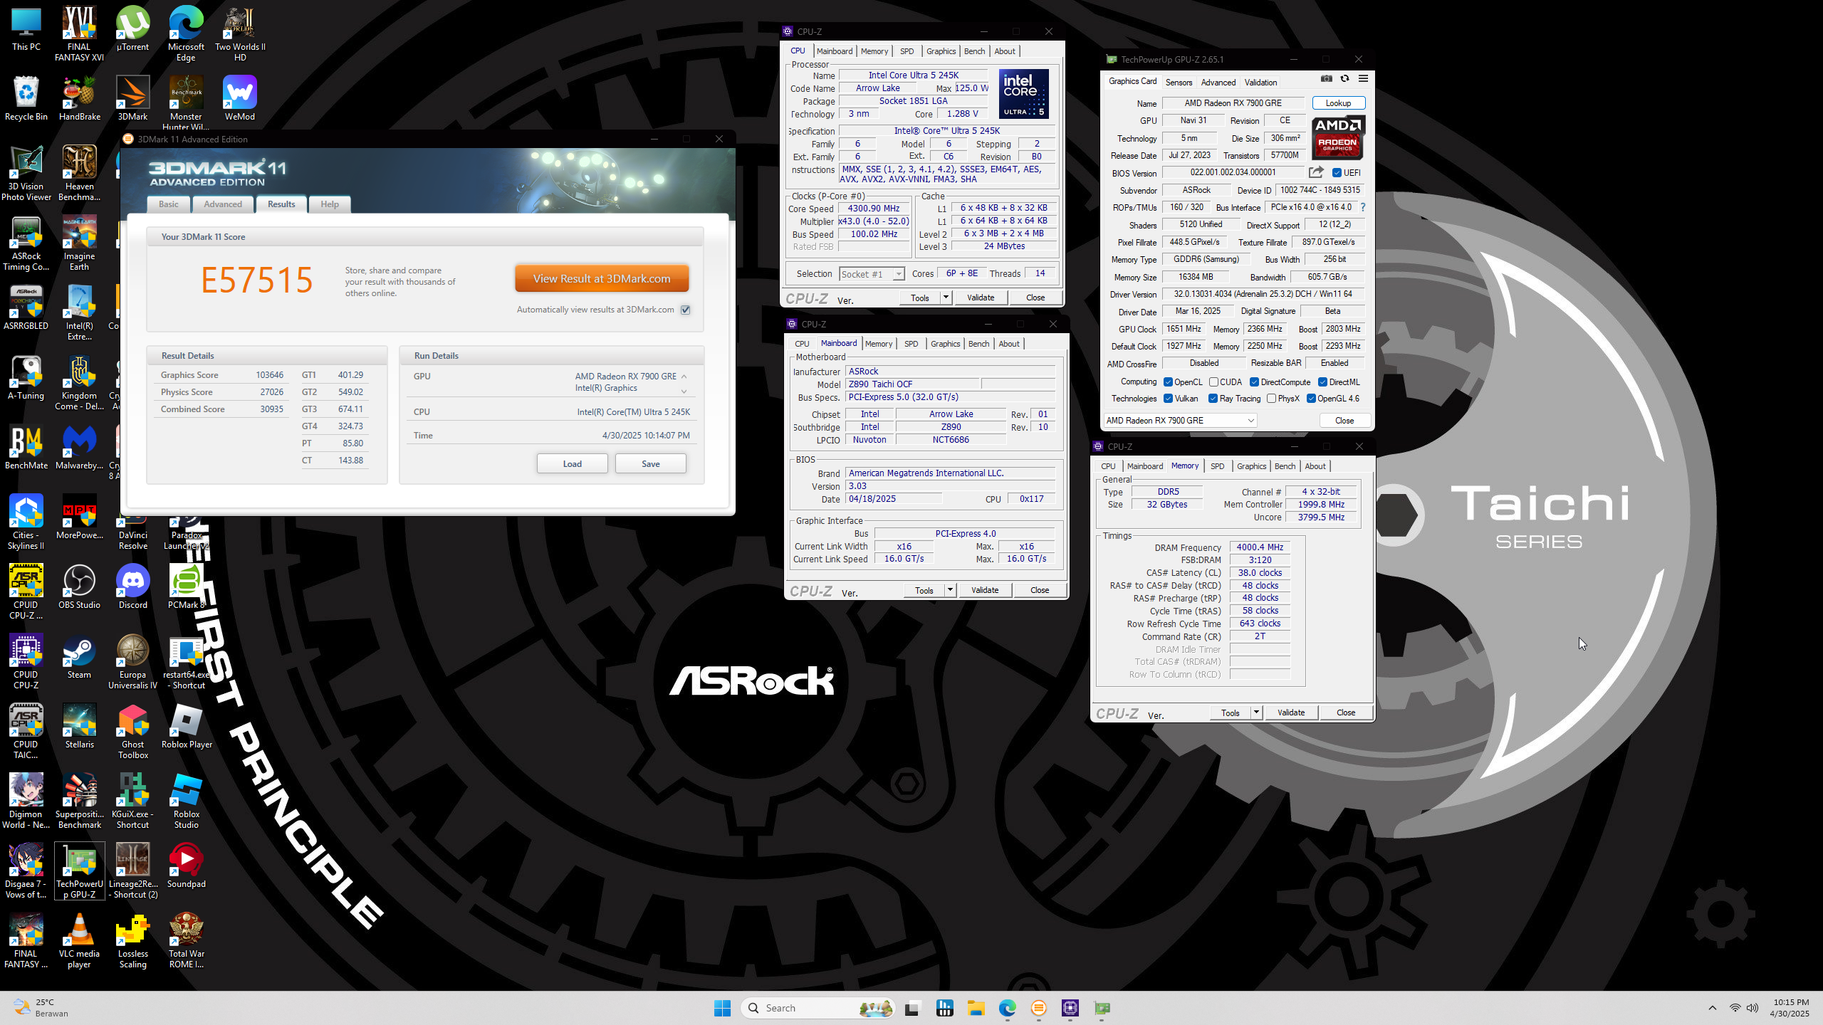Toggle CUDA checkbox in GPU-Z
The image size is (1823, 1025).
(x=1213, y=382)
